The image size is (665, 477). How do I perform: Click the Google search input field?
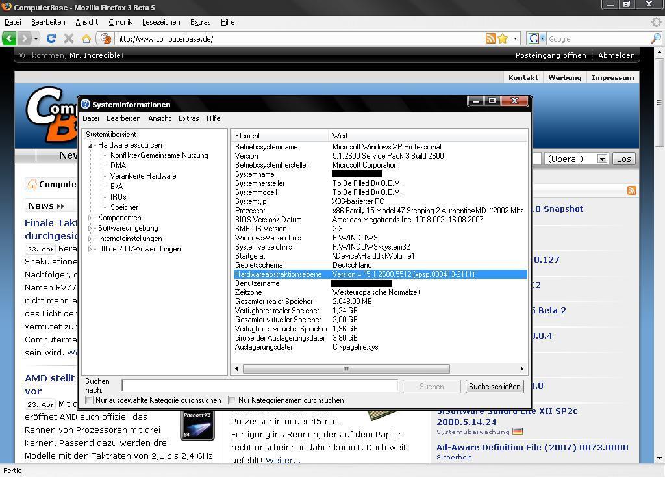point(598,39)
